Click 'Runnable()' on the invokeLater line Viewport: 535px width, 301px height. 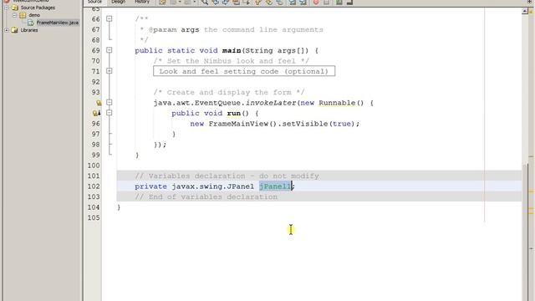[x=342, y=103]
